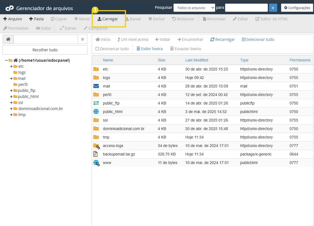Expand the public_ftp folder in tree
The width and height of the screenshot is (314, 226).
[x=12, y=91]
